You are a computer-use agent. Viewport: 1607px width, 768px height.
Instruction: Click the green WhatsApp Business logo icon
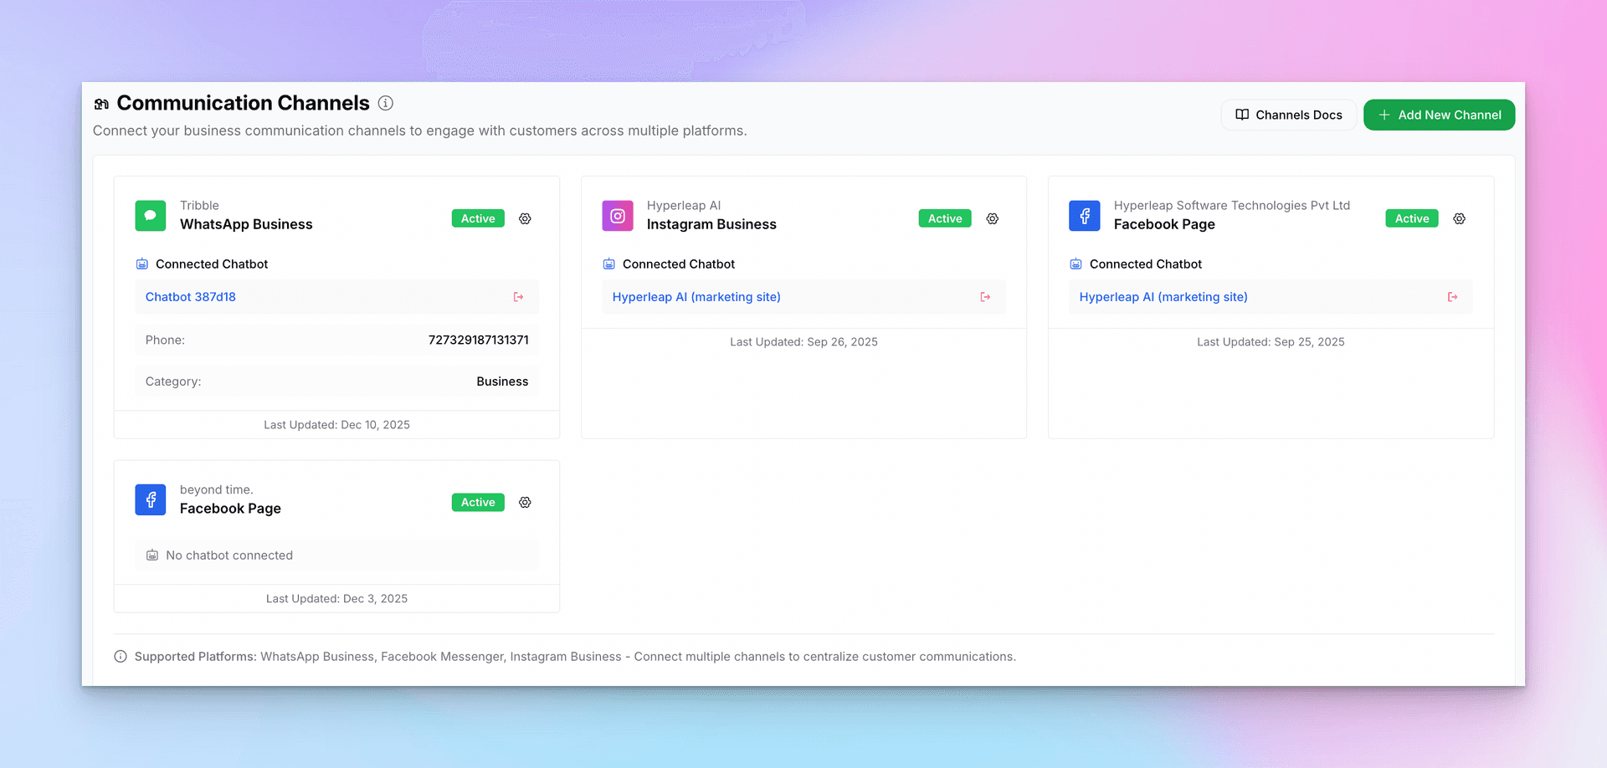click(151, 216)
